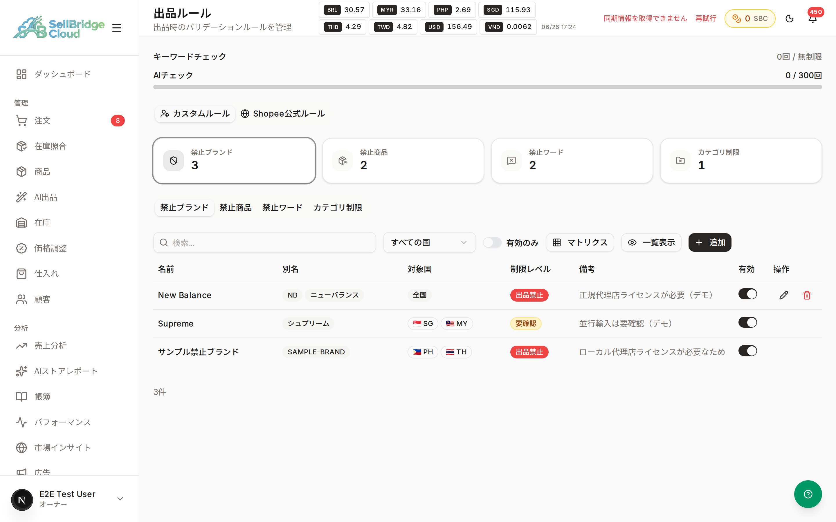The image size is (836, 522).
Task: Click the SellBridge Cloud logo
Action: 59,27
